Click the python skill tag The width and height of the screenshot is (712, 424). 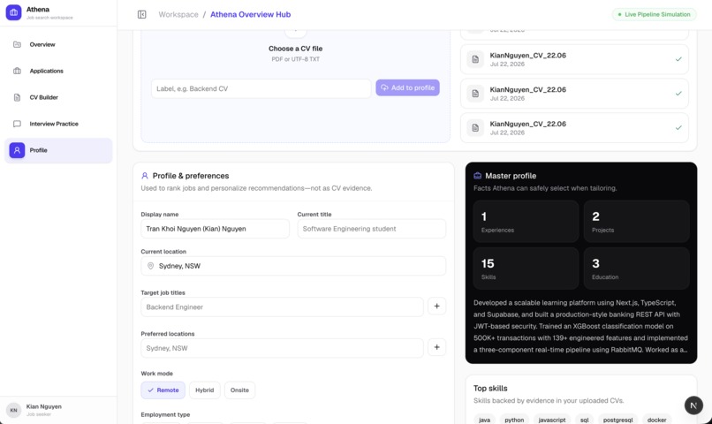(x=514, y=420)
